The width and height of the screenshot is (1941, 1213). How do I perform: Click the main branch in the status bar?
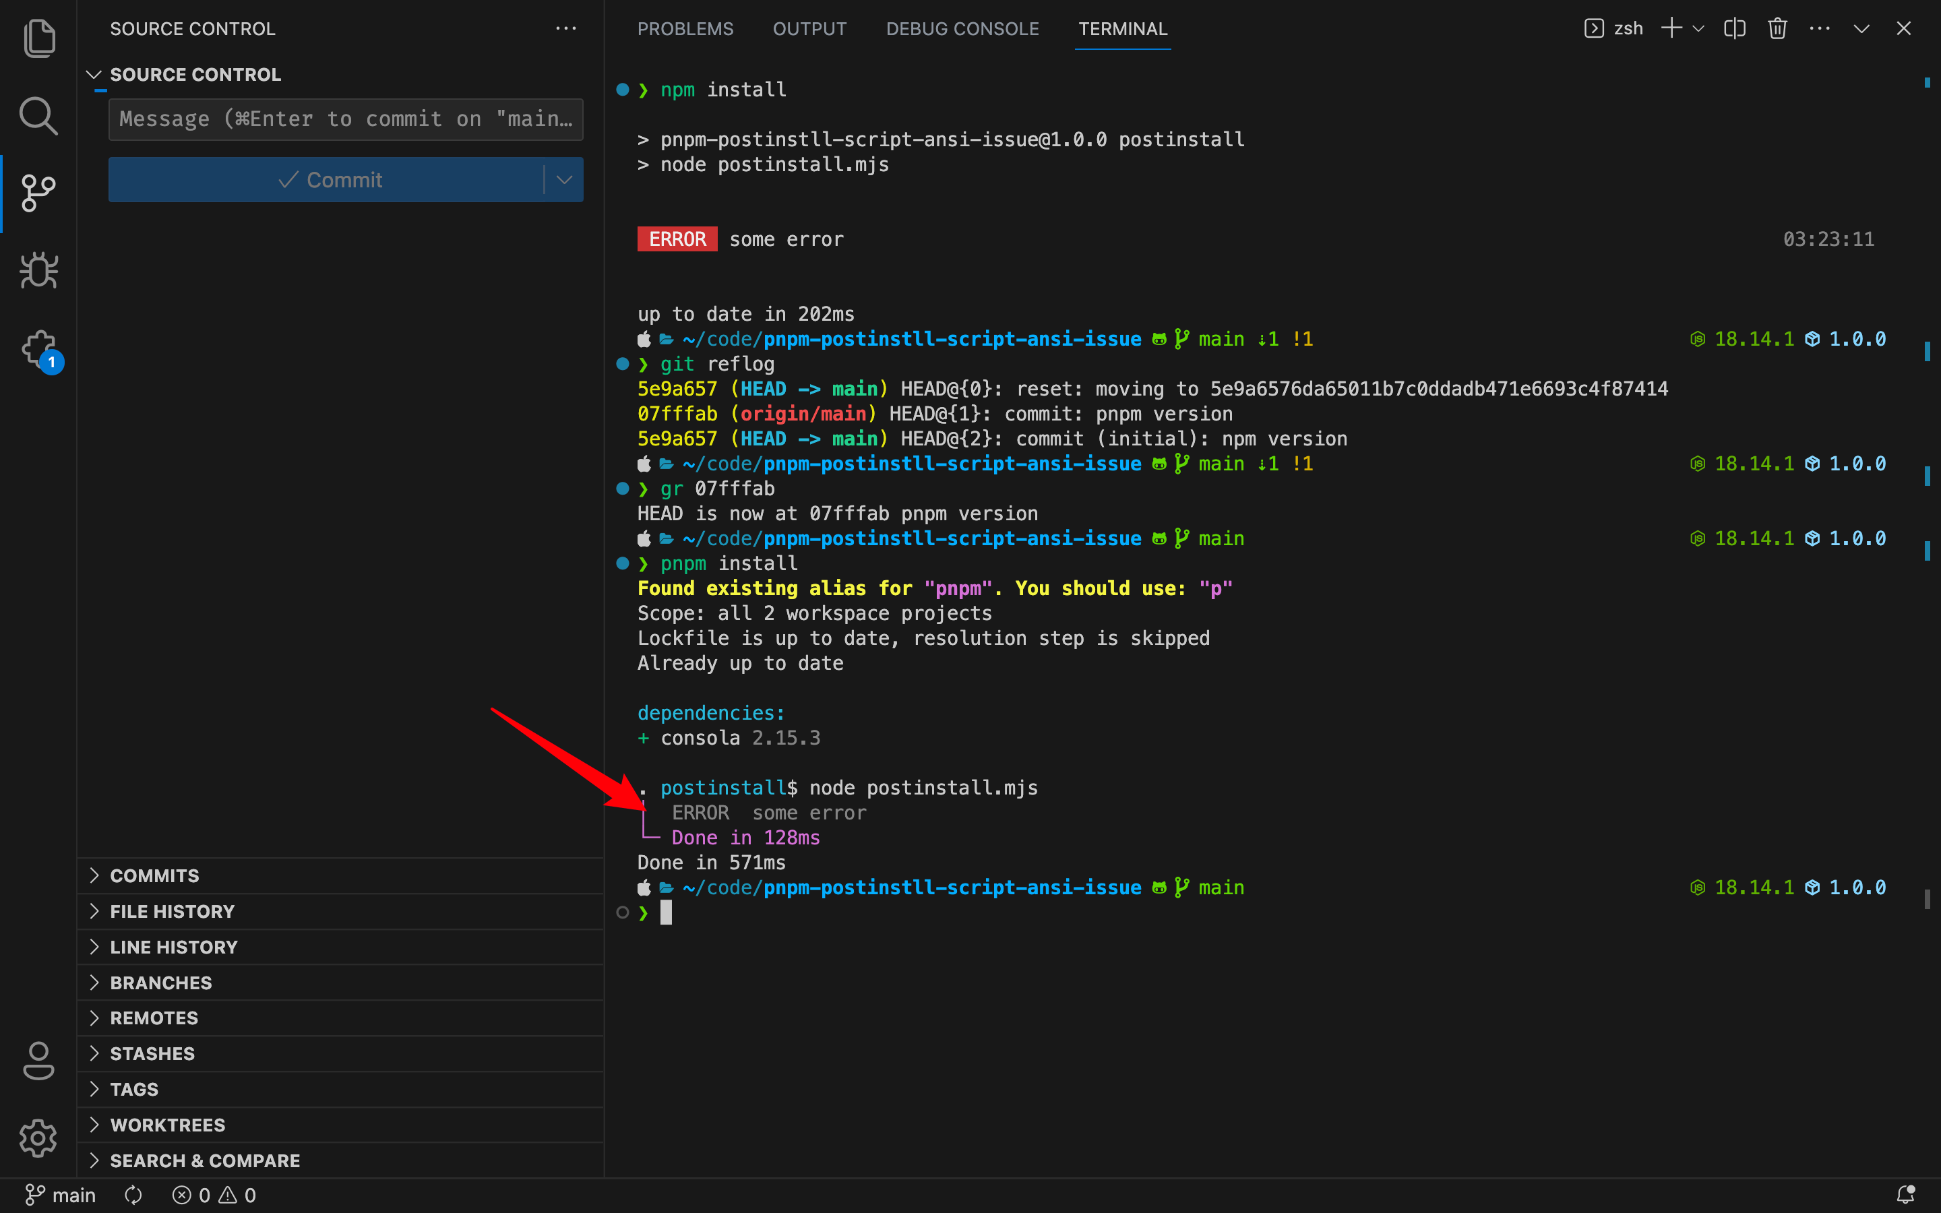tap(61, 1195)
